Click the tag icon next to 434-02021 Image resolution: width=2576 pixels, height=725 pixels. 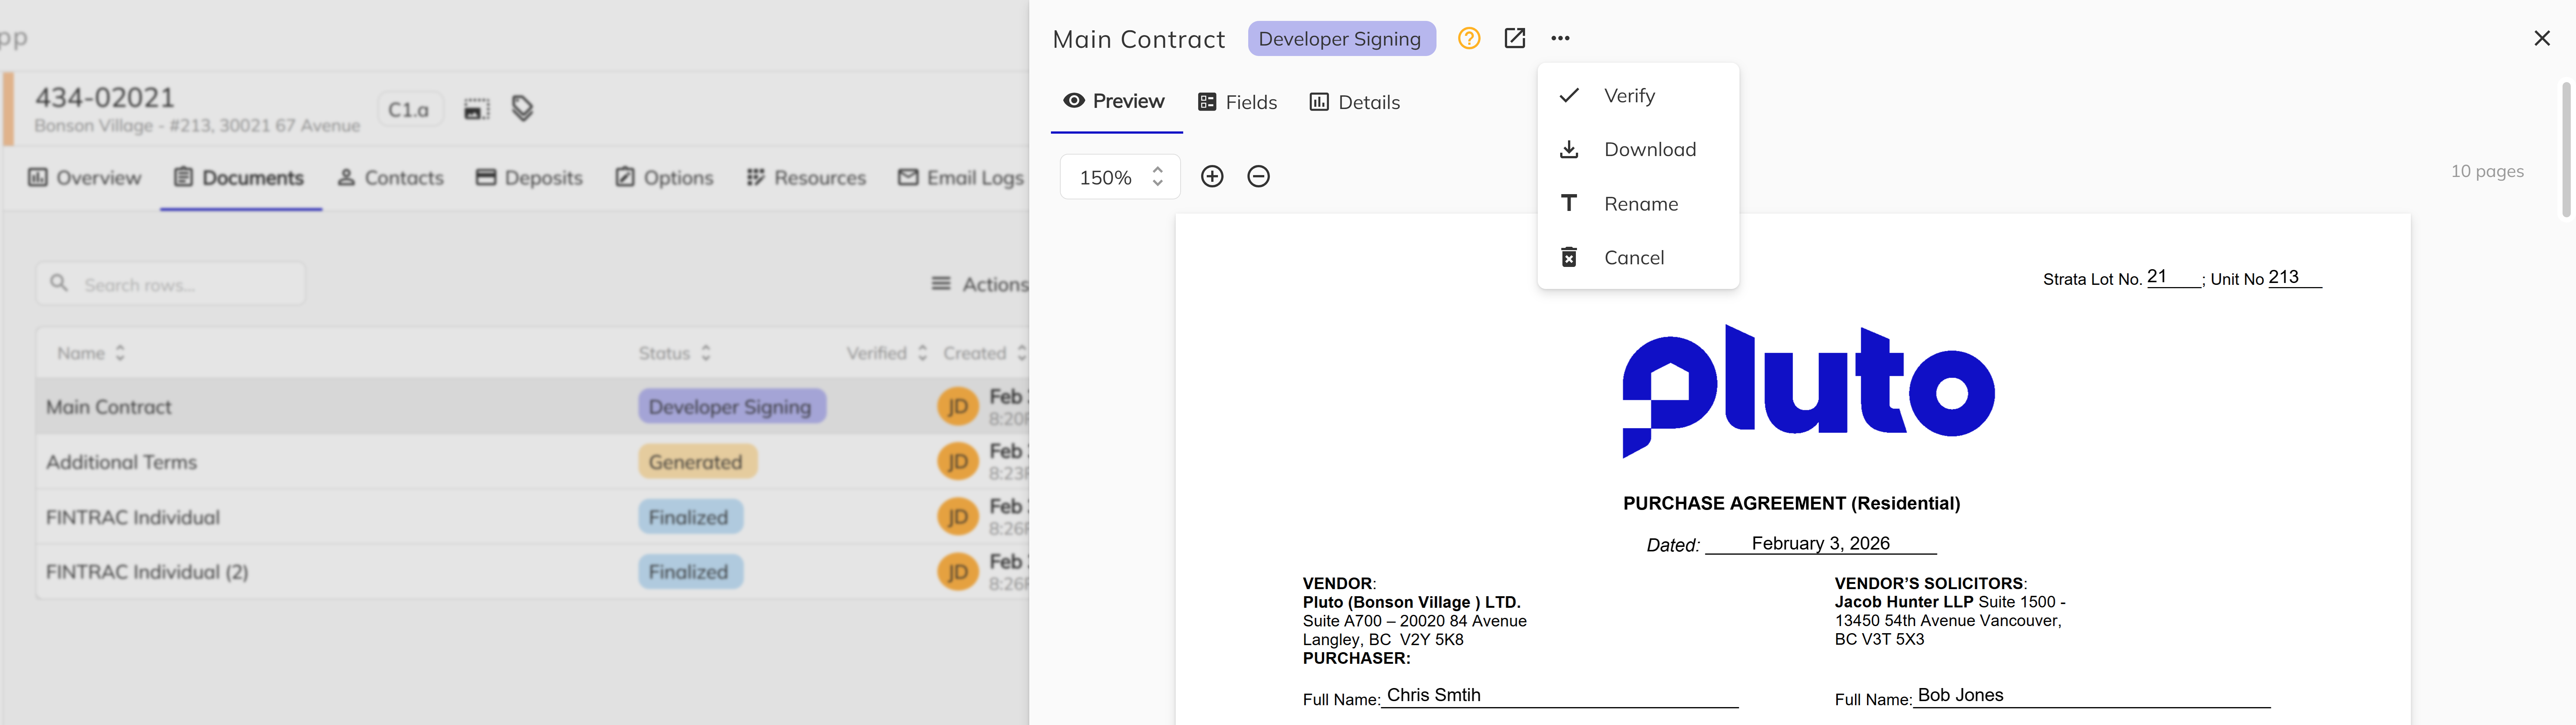(x=522, y=108)
